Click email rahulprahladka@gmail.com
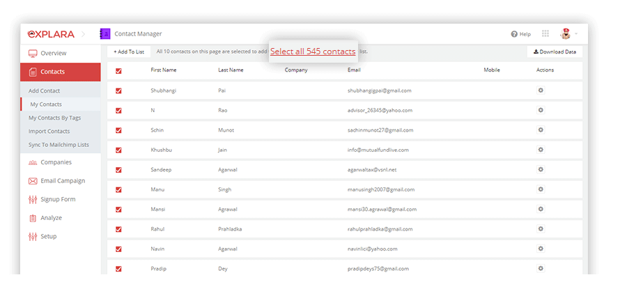 click(x=380, y=229)
